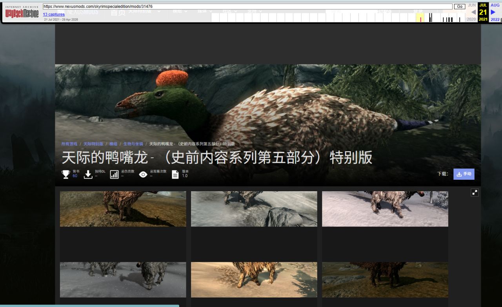Select the 2021 year label

pos(483,19)
